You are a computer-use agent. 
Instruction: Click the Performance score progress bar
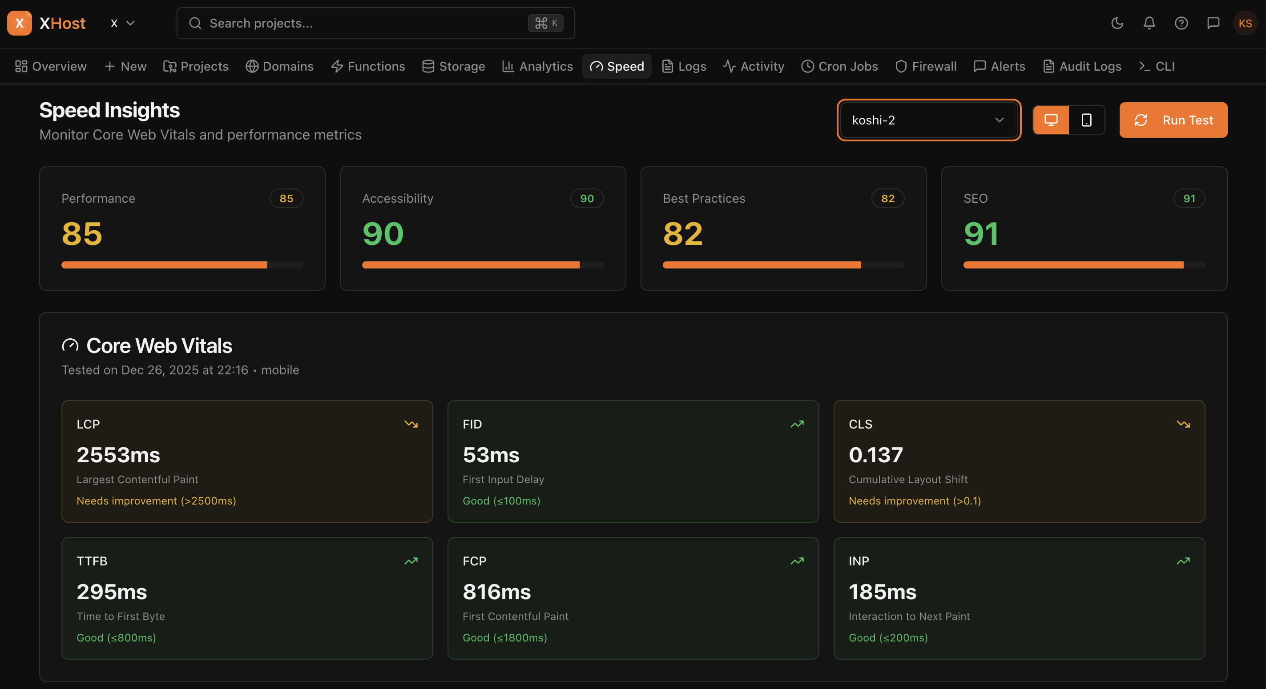point(182,265)
